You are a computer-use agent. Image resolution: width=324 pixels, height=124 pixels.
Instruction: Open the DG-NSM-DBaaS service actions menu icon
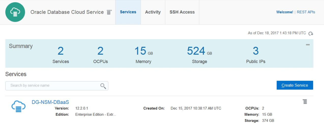point(305,102)
